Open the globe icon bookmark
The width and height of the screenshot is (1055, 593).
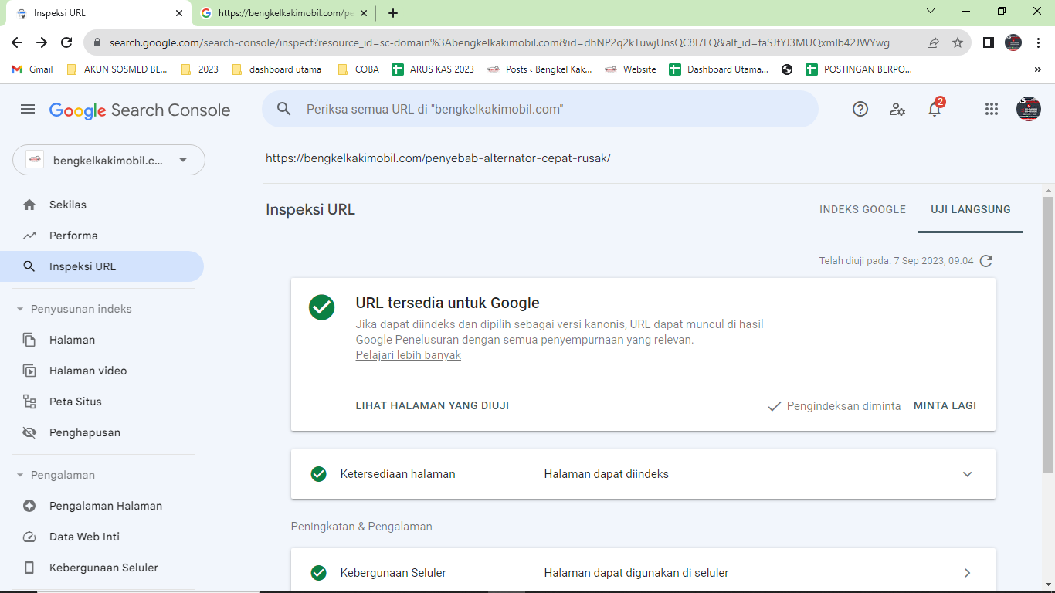(x=787, y=69)
